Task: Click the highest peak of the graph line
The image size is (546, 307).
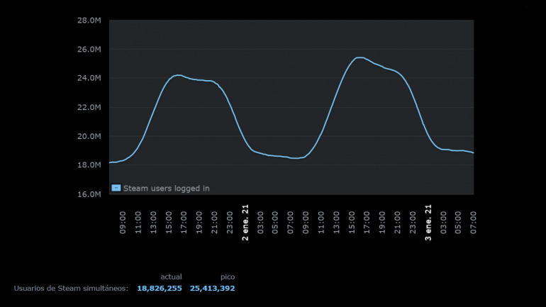Action: (x=360, y=57)
